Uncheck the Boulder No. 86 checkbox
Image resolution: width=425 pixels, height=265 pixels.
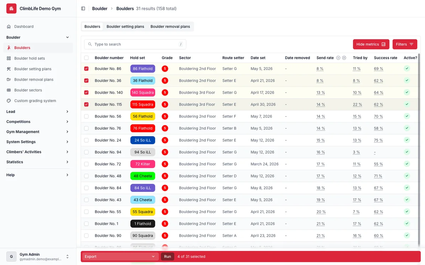point(86,69)
